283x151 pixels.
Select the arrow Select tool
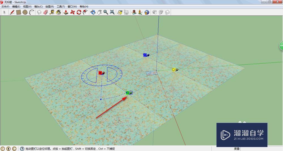tap(5, 12)
